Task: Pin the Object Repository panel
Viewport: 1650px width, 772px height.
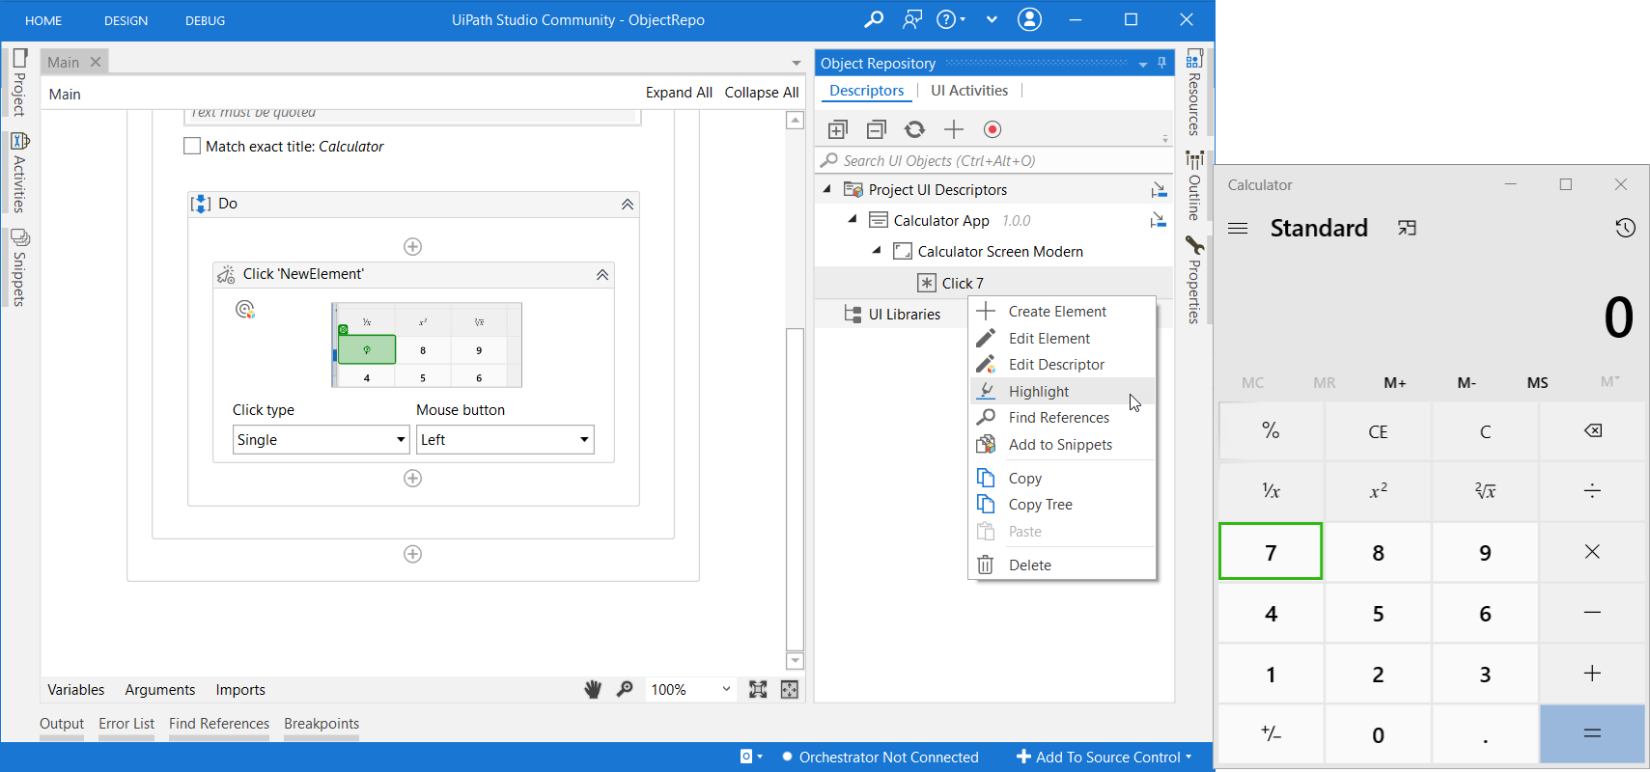Action: tap(1161, 63)
